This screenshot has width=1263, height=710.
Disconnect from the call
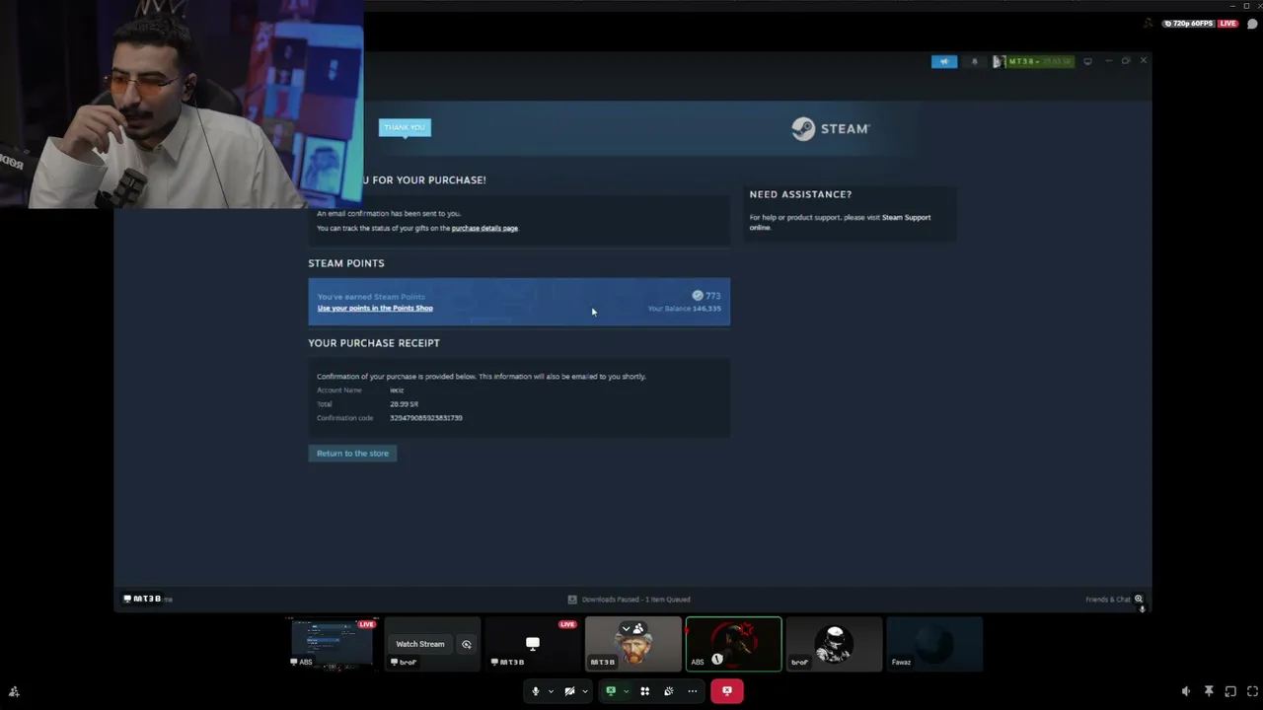point(727,691)
